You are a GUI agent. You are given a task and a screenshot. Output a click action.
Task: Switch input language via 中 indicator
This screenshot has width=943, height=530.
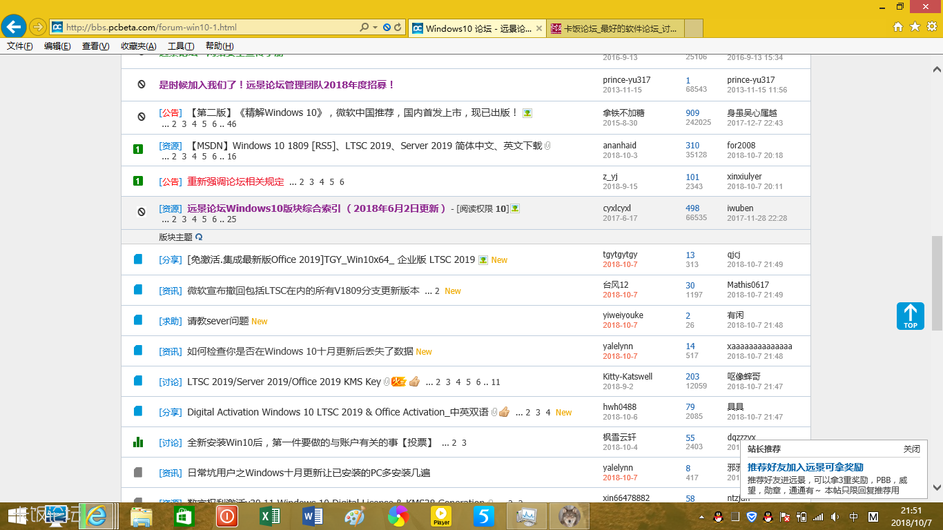[x=854, y=517]
